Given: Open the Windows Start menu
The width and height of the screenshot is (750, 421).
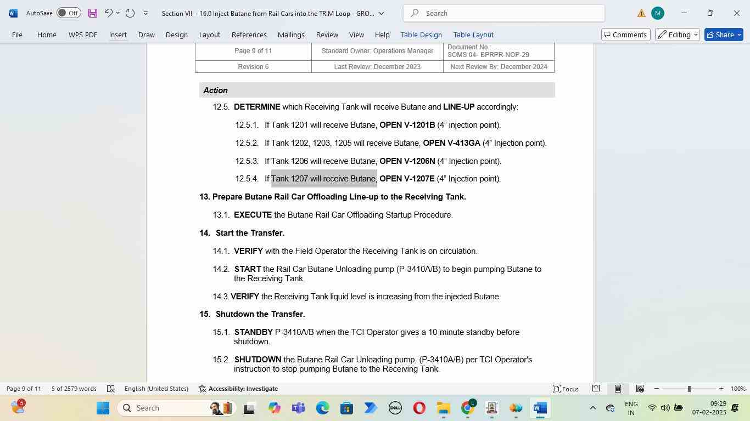Looking at the screenshot, I should 103,408.
